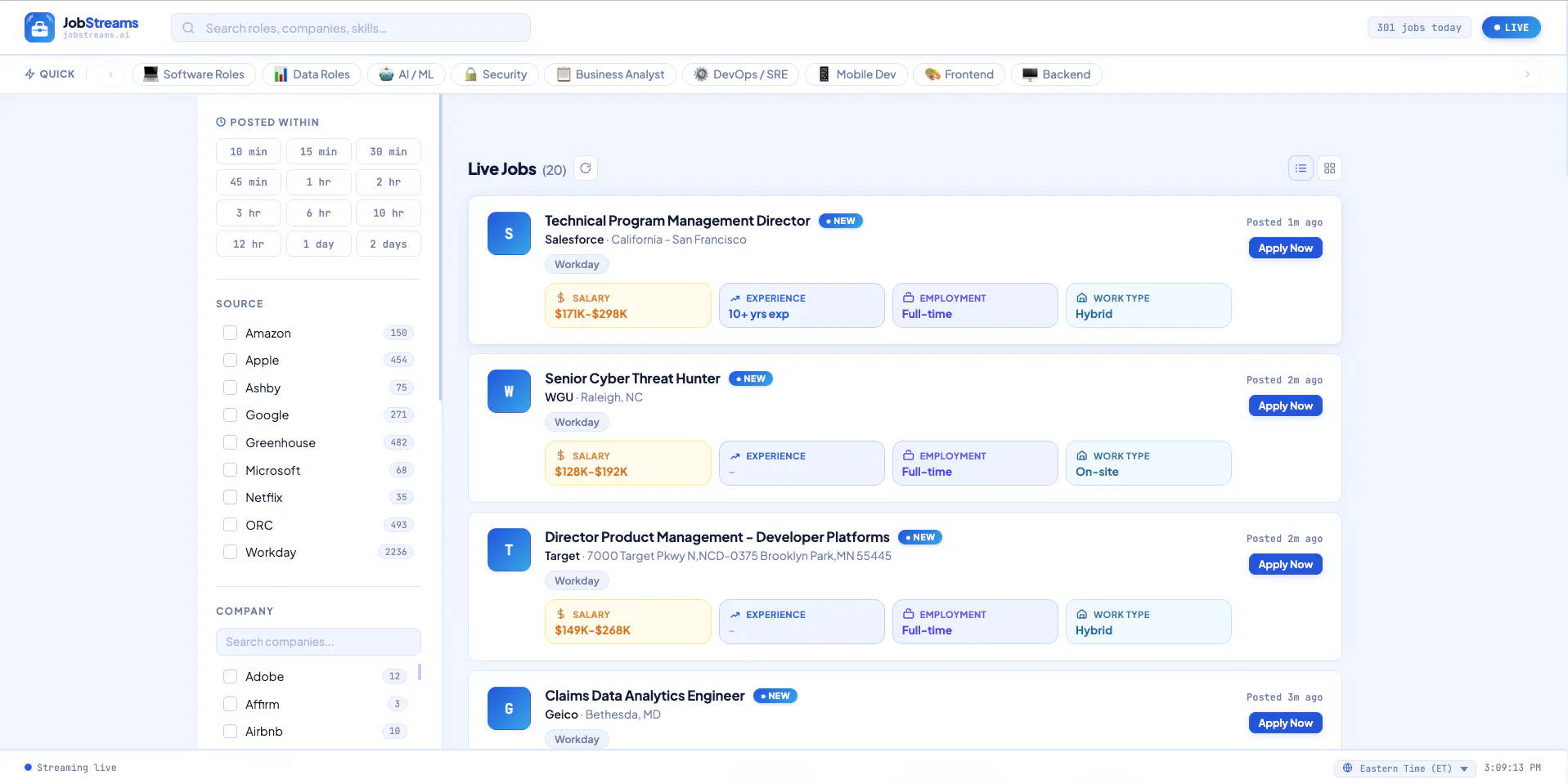Enable the Ashby source filter
The height and width of the screenshot is (784, 1568).
click(231, 388)
